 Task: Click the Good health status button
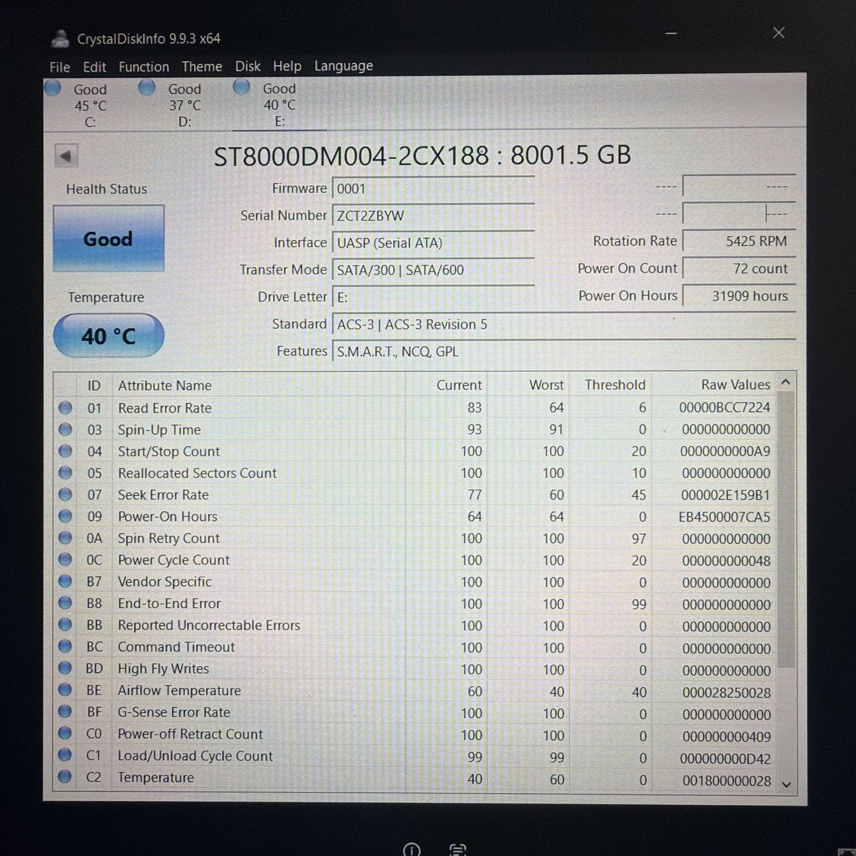pos(108,239)
